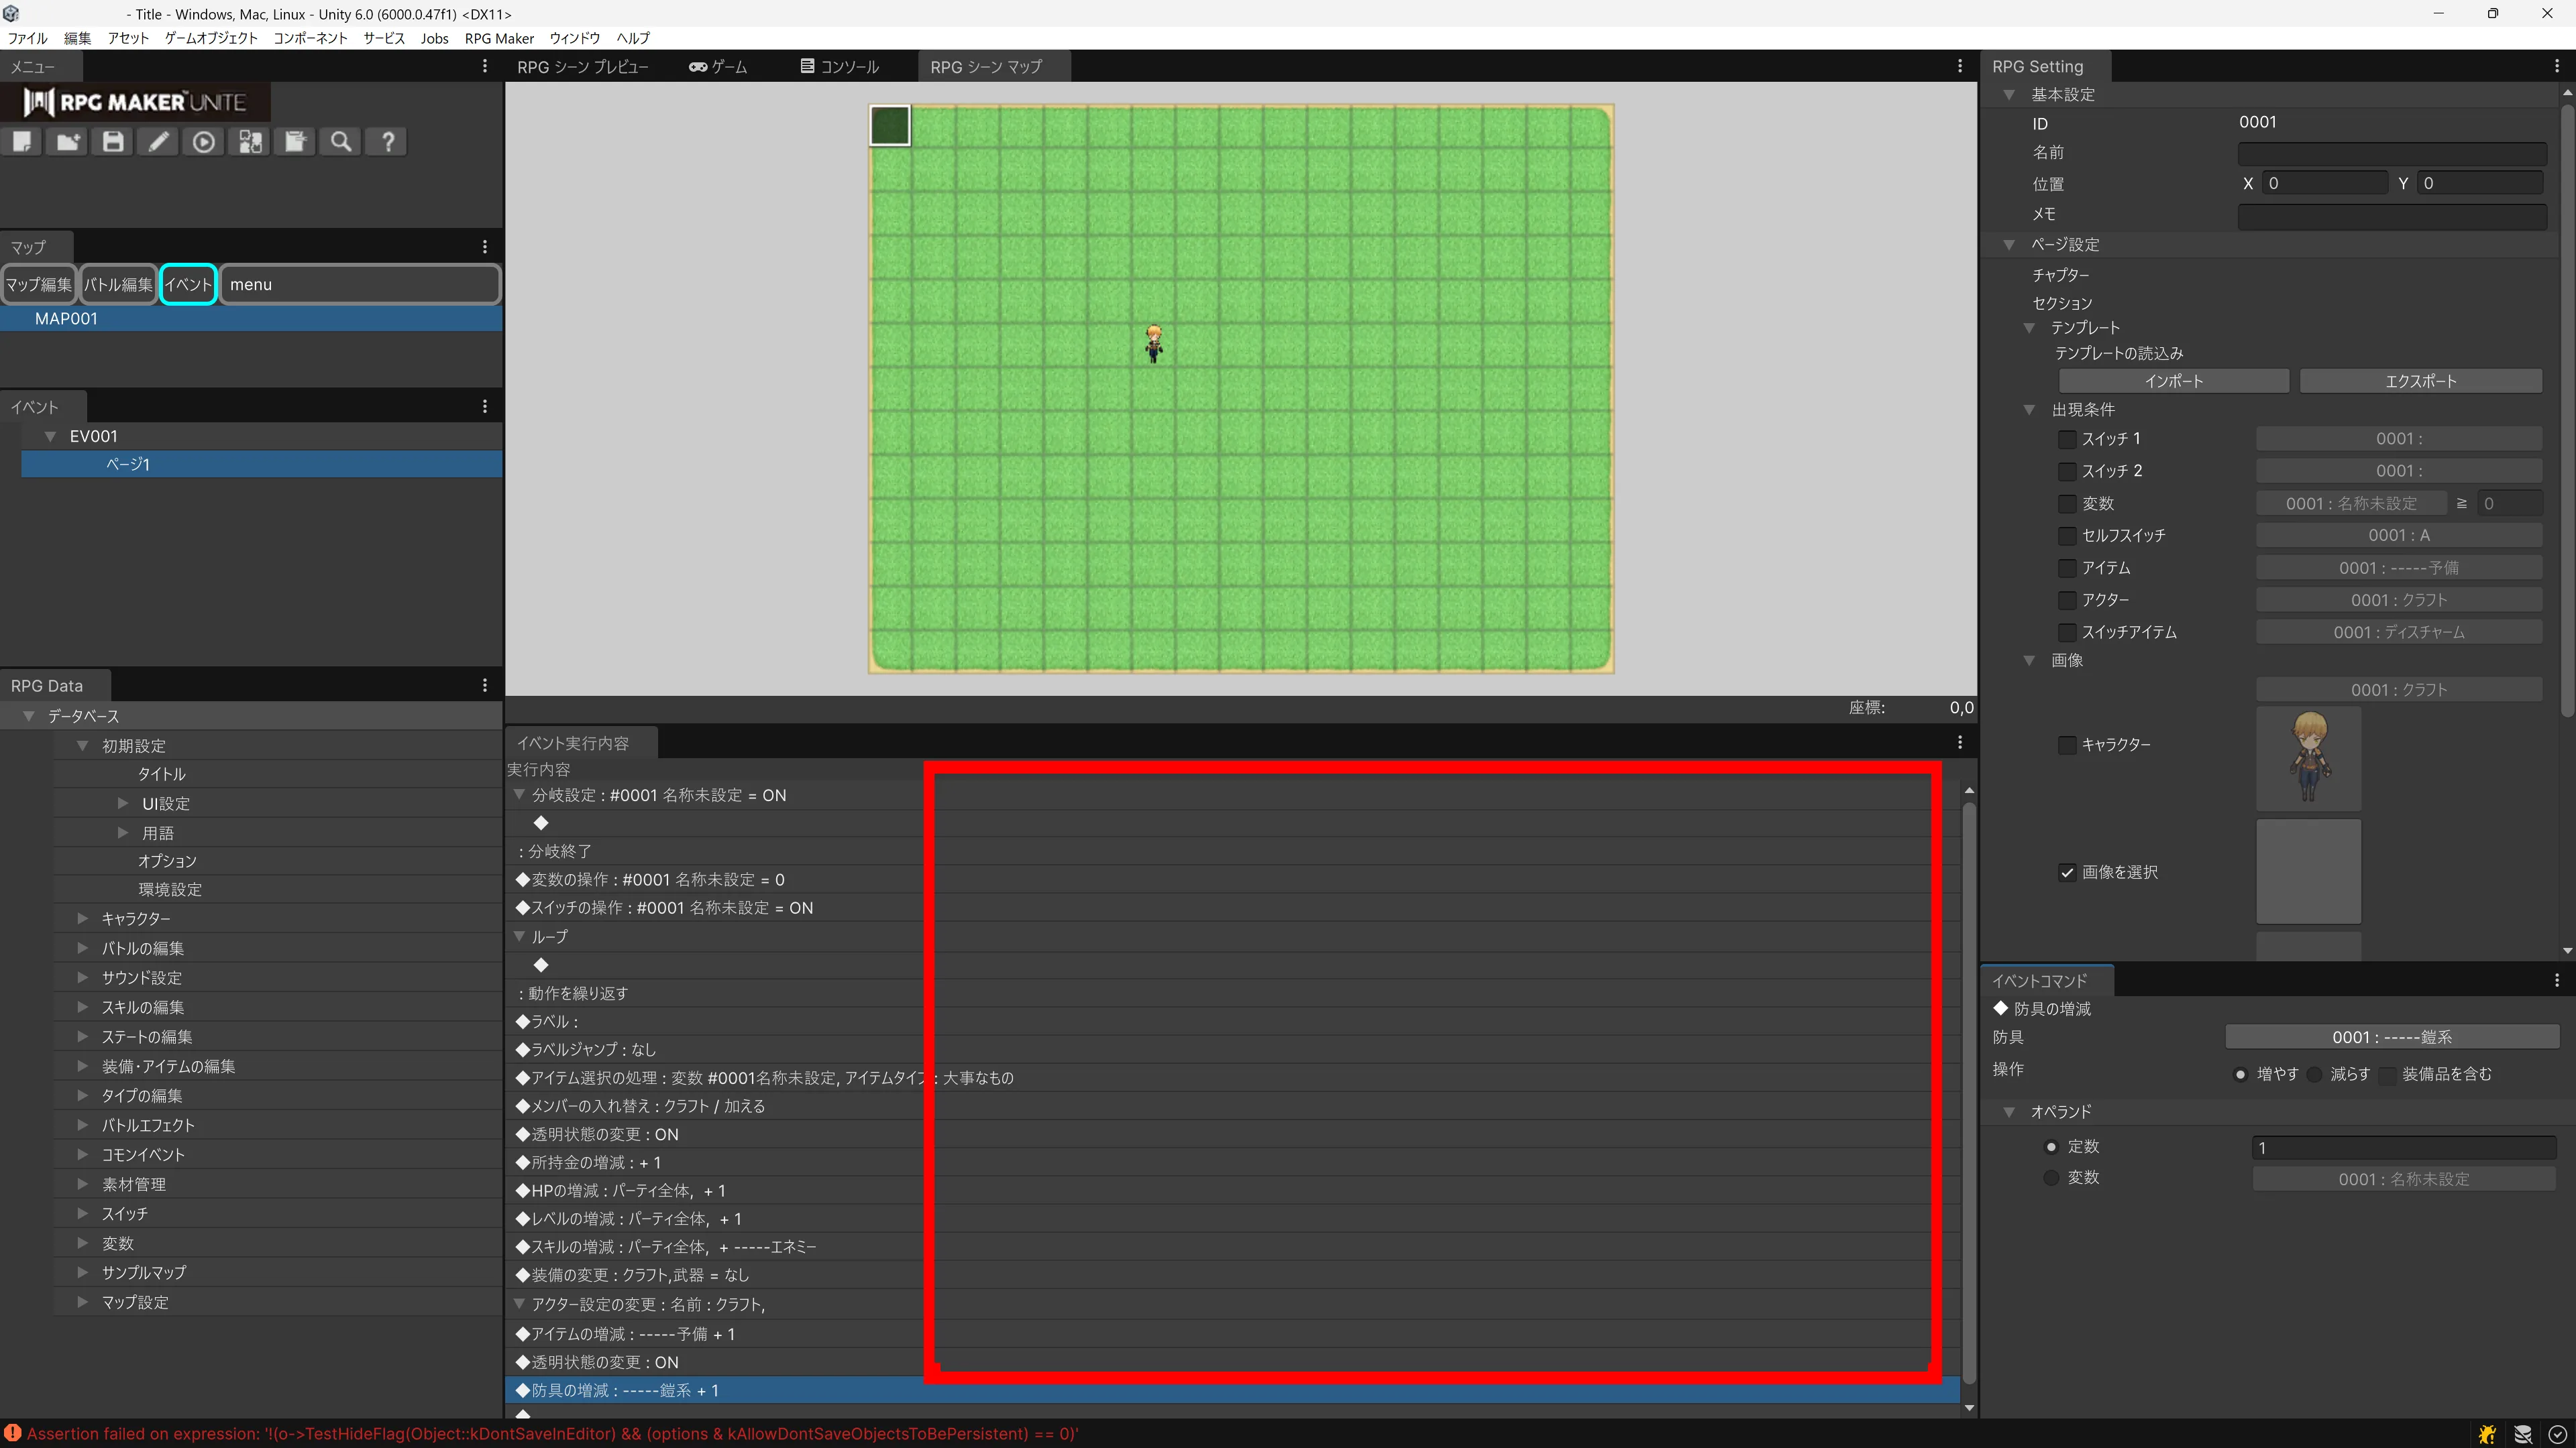Open the puzzle-piece addon manager icon
Screen dimensions: 2576x1448
pos(250,142)
